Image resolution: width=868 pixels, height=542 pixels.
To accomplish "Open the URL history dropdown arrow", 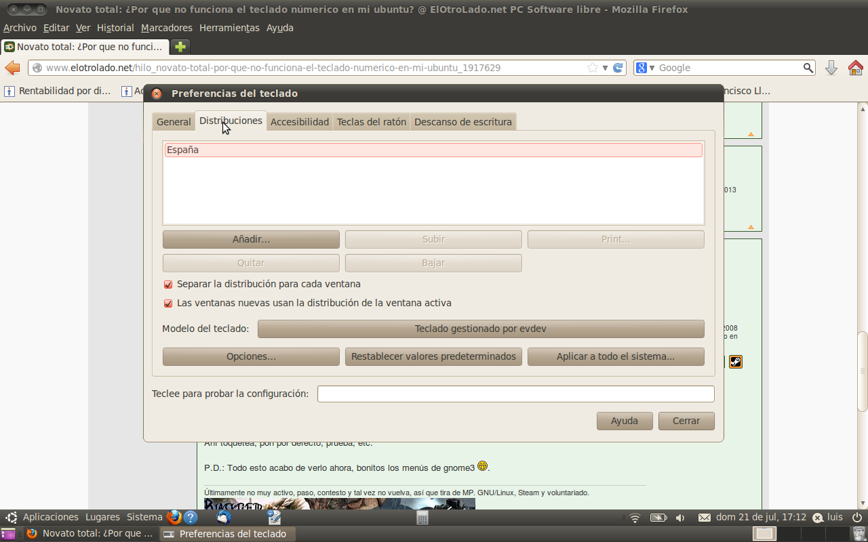I will coord(605,68).
